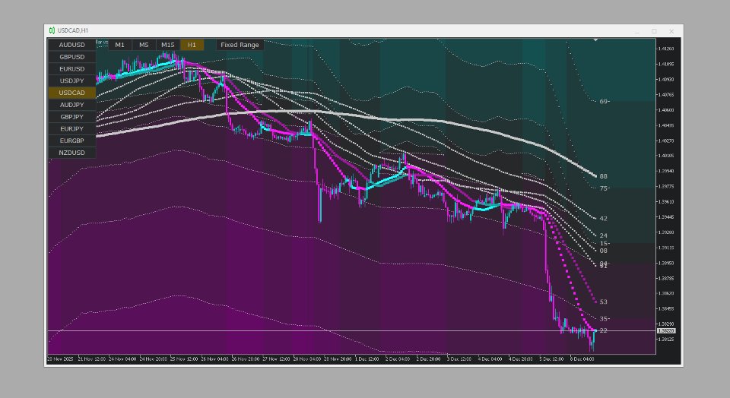Image resolution: width=730 pixels, height=398 pixels.
Task: Click the chart shift triangle marker at top
Action: 595,40
